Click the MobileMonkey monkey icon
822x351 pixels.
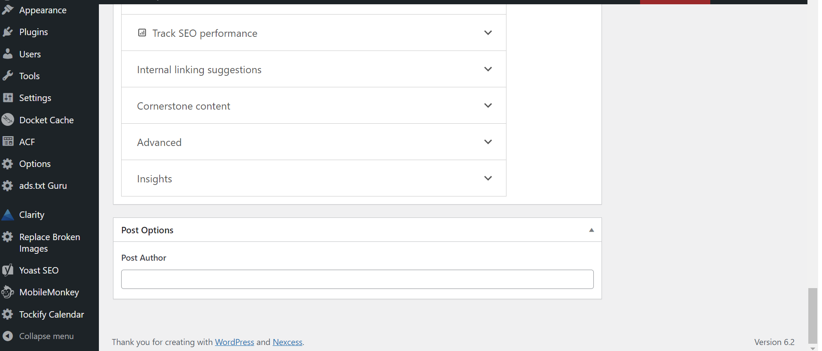[8, 292]
